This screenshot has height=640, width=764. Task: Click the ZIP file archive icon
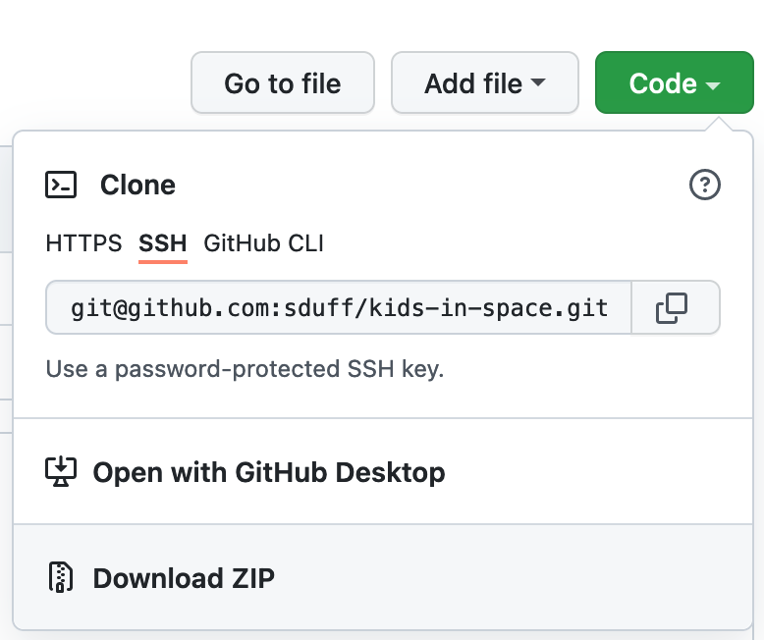coord(61,577)
